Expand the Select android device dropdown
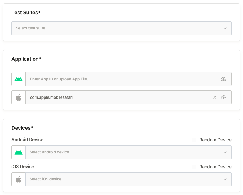 (x=128, y=152)
